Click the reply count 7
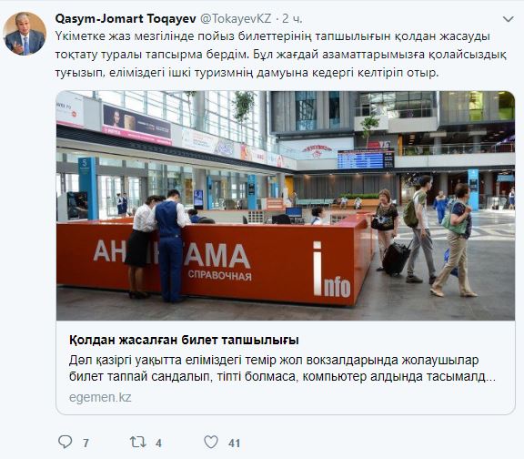 86,444
